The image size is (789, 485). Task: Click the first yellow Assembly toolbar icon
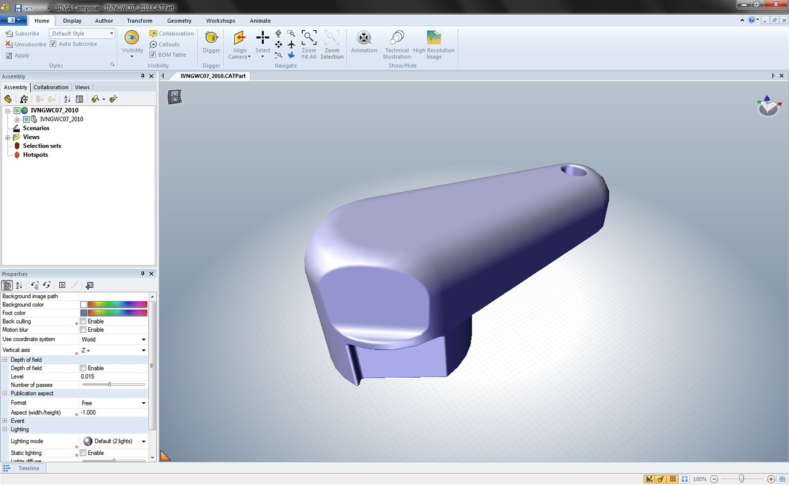pyautogui.click(x=8, y=99)
